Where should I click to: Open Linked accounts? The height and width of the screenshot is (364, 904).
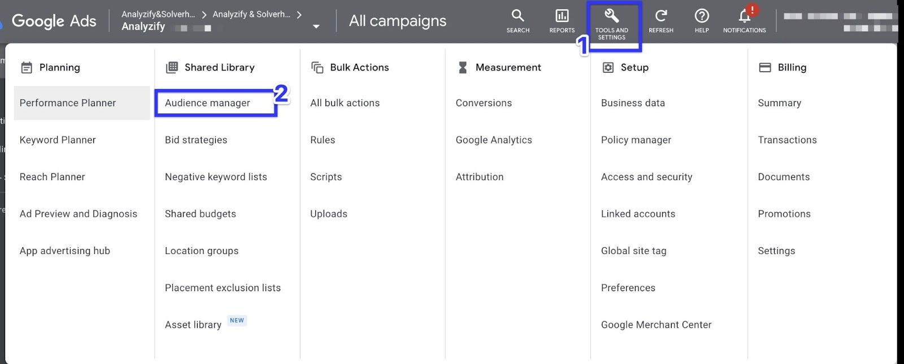(x=638, y=214)
